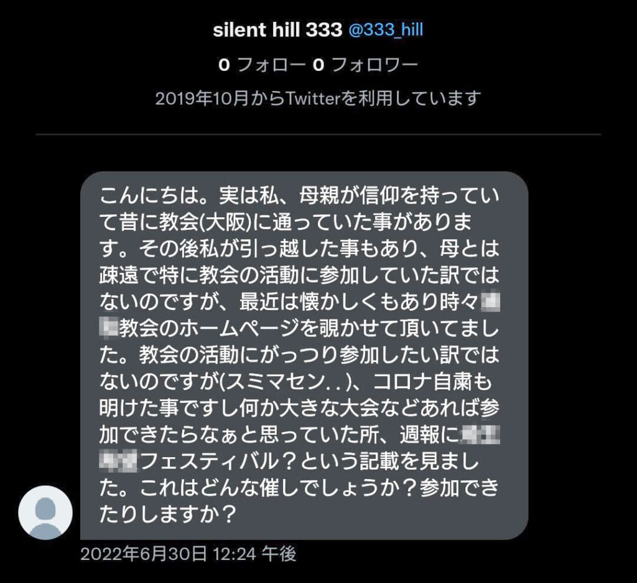Viewport: 637px width, 583px height.
Task: Click the display name silent hill 333
Action: 277,30
